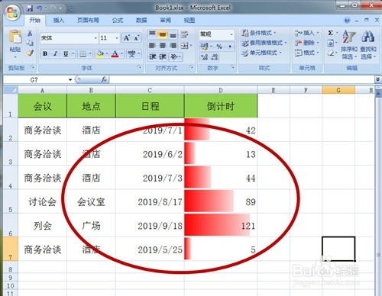Apply red font color A
Screen dimensions: 382x296
coord(115,53)
